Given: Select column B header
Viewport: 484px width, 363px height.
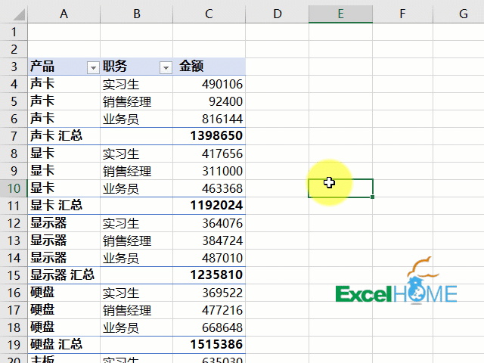Looking at the screenshot, I should coord(136,14).
